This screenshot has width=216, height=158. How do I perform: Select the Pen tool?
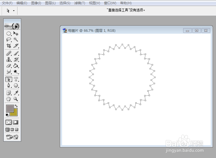[9, 85]
